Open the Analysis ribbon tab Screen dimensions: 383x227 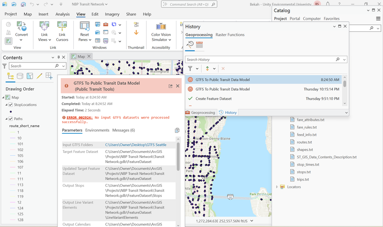62,14
